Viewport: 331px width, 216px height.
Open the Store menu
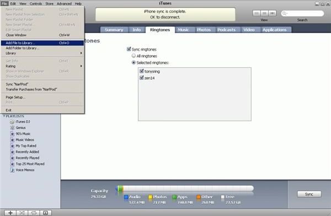pyautogui.click(x=50, y=4)
